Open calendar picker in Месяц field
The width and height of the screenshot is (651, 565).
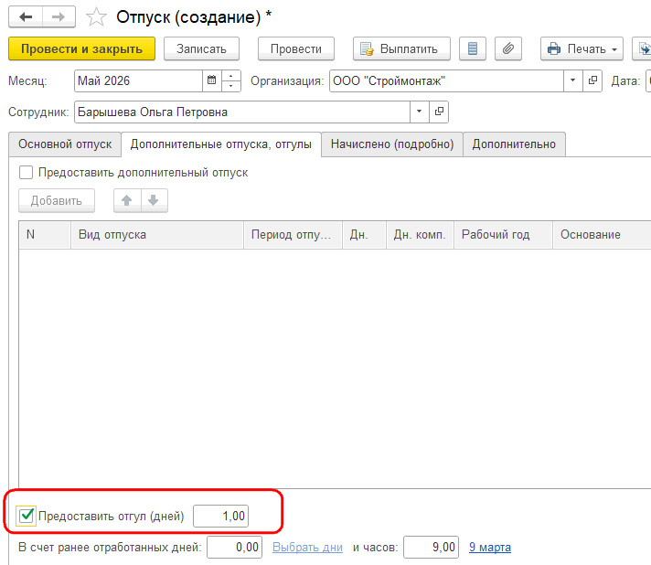click(212, 80)
